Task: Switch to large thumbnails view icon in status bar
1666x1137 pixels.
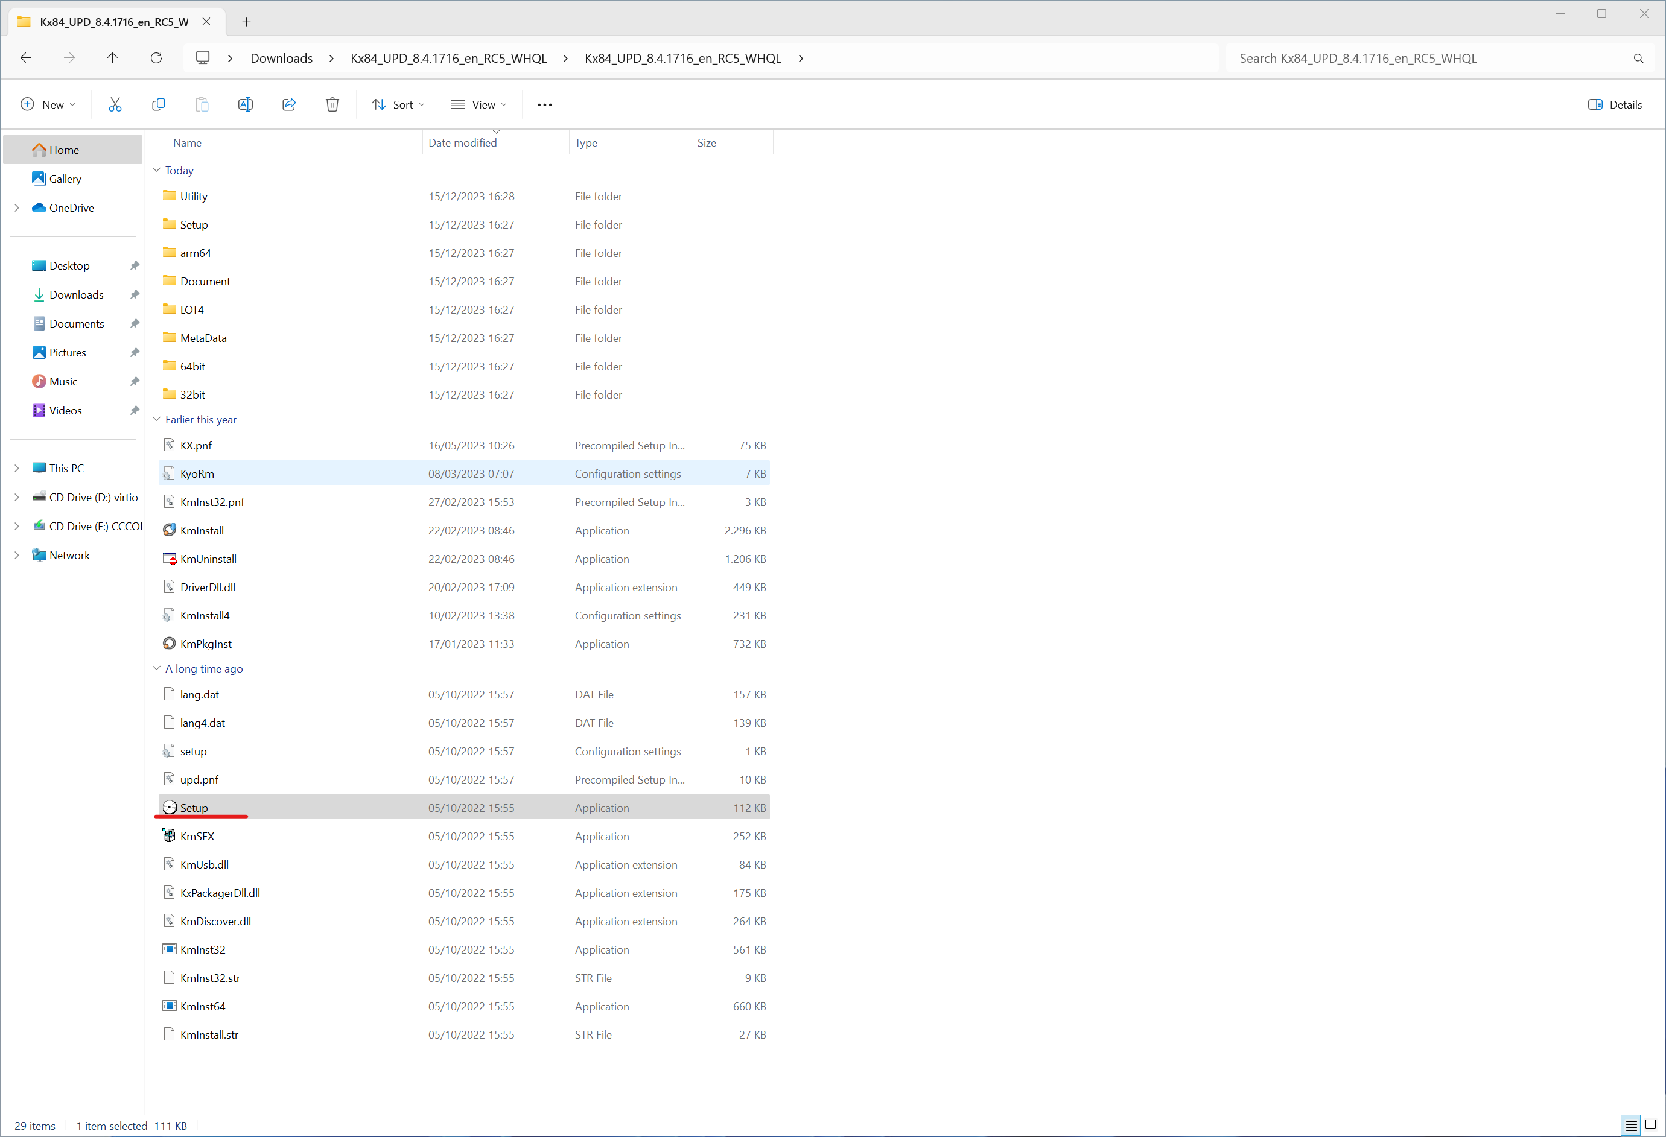Action: coord(1650,1125)
